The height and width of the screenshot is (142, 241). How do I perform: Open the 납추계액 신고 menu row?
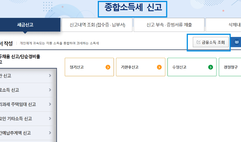(28, 133)
